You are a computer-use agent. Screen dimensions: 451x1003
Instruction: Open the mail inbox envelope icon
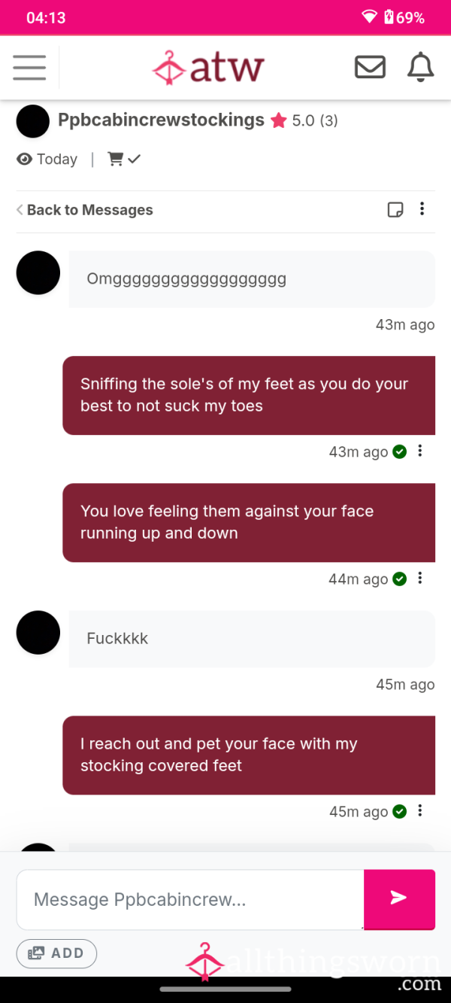coord(370,67)
